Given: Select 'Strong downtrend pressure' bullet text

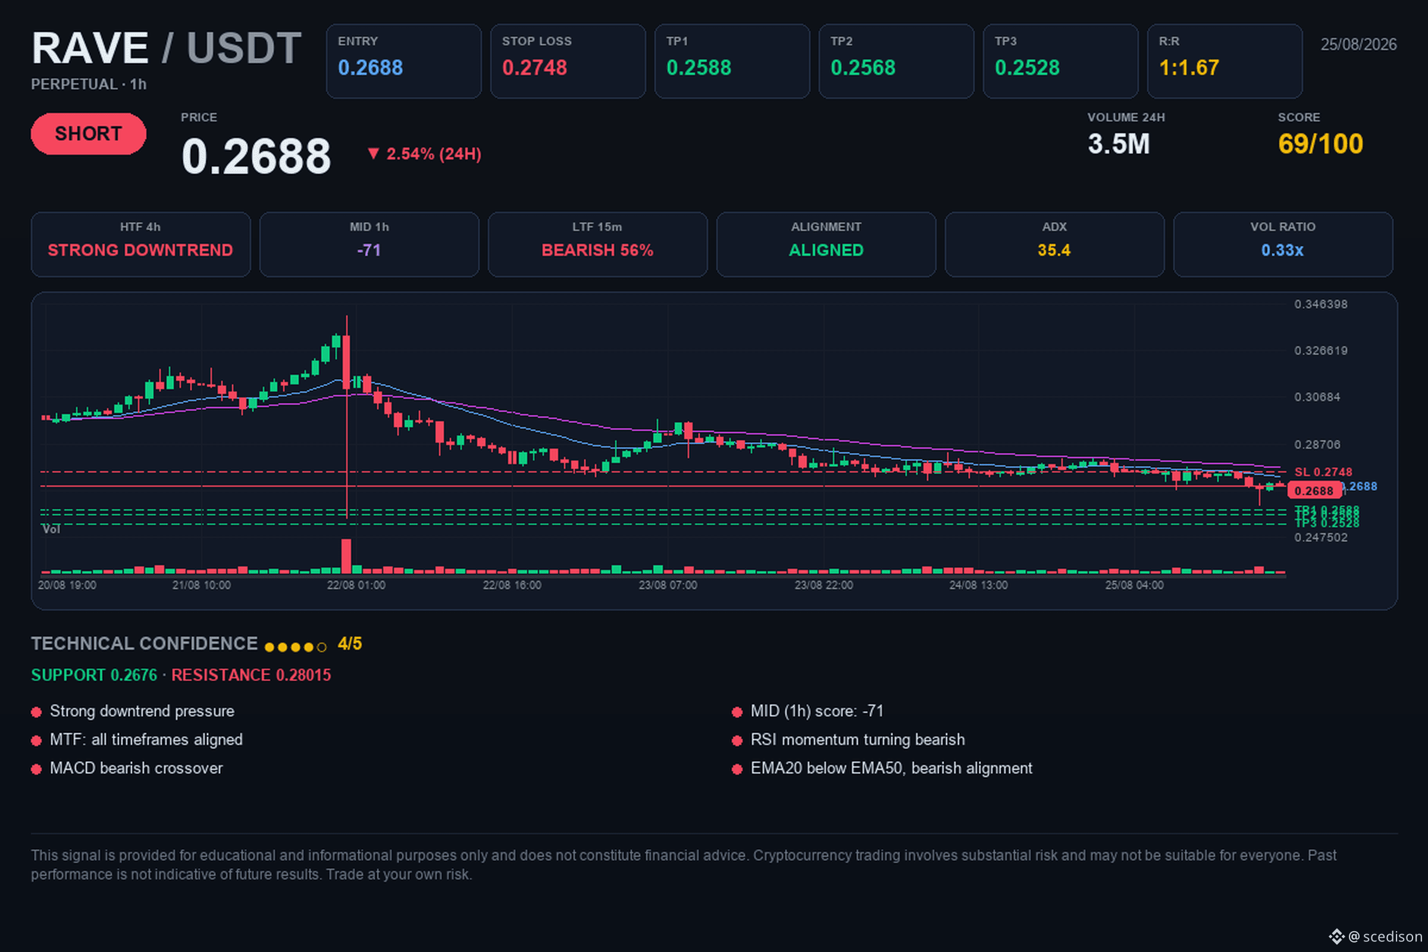Looking at the screenshot, I should tap(142, 712).
